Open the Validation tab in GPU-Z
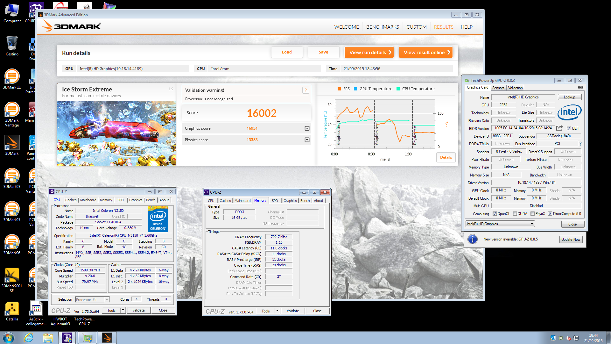The height and width of the screenshot is (344, 611). [515, 88]
